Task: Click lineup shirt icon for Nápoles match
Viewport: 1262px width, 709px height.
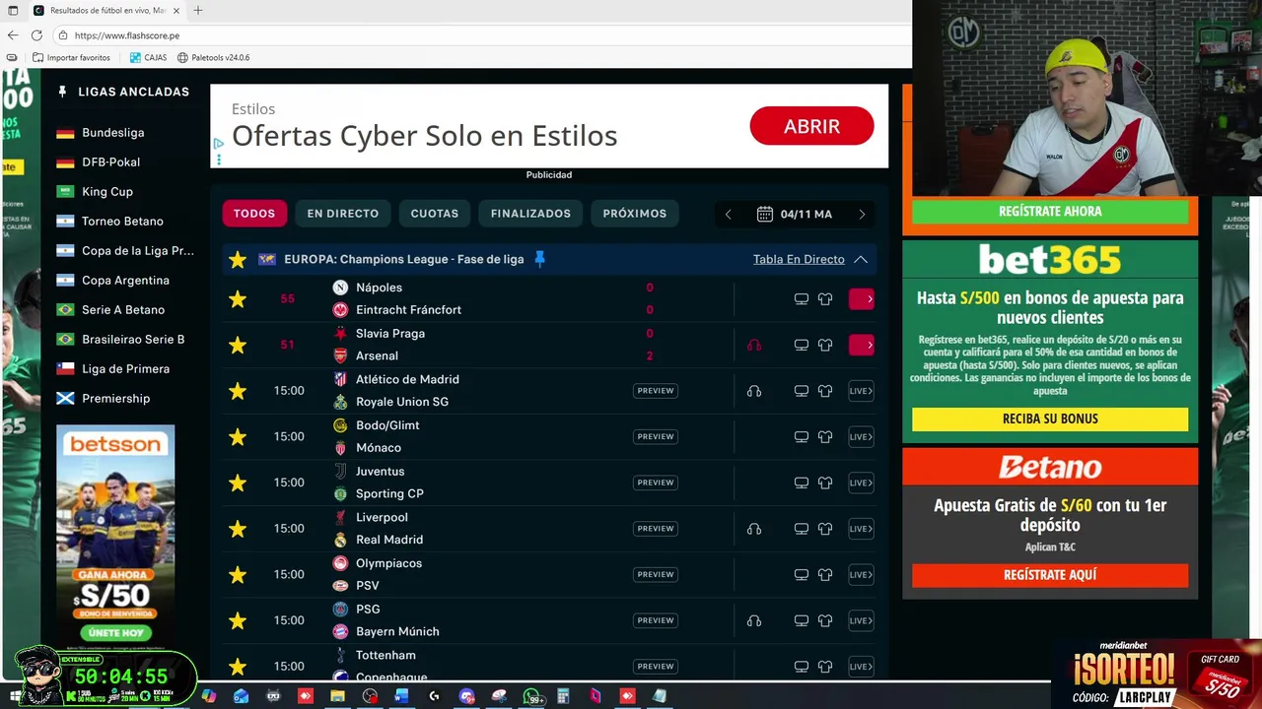Action: tap(825, 299)
